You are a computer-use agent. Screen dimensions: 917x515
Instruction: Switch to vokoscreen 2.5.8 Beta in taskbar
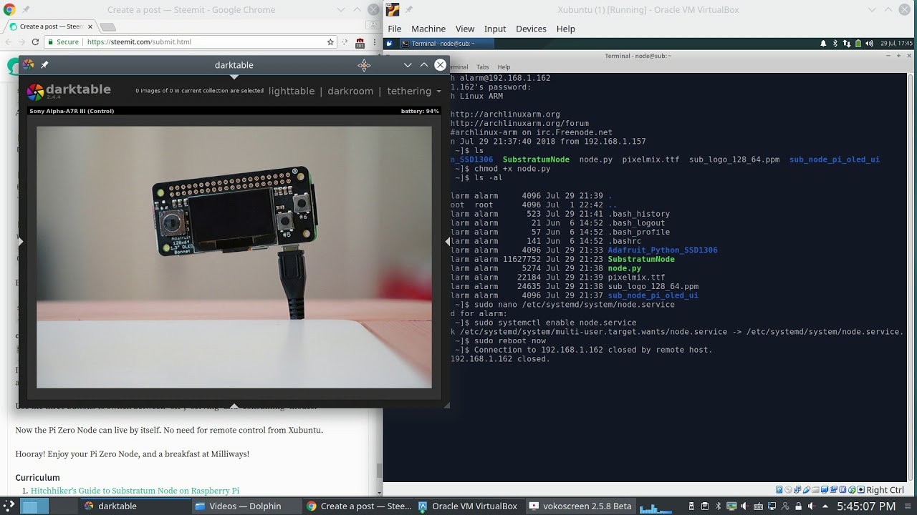[x=580, y=506]
